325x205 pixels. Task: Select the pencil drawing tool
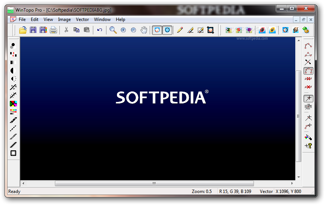click(180, 30)
